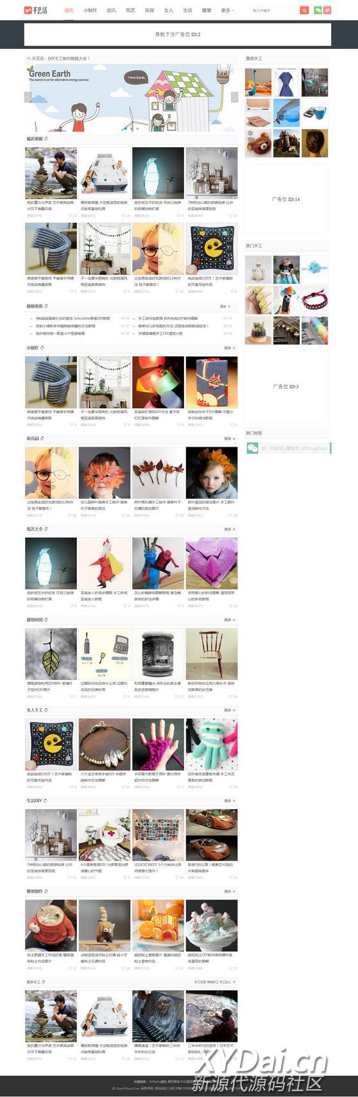Go to the previous banner slide

(28, 97)
